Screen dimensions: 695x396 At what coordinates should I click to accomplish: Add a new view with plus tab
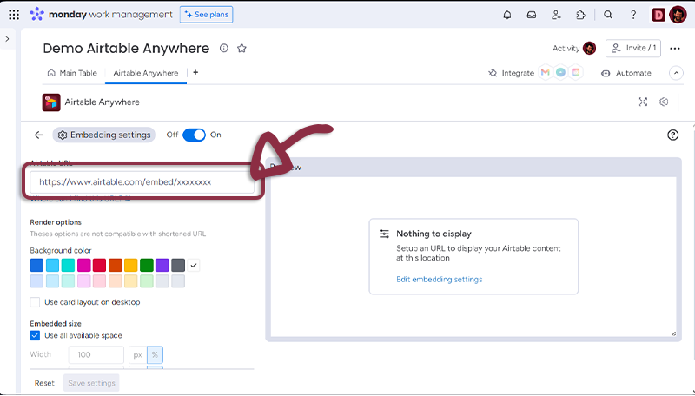tap(195, 73)
